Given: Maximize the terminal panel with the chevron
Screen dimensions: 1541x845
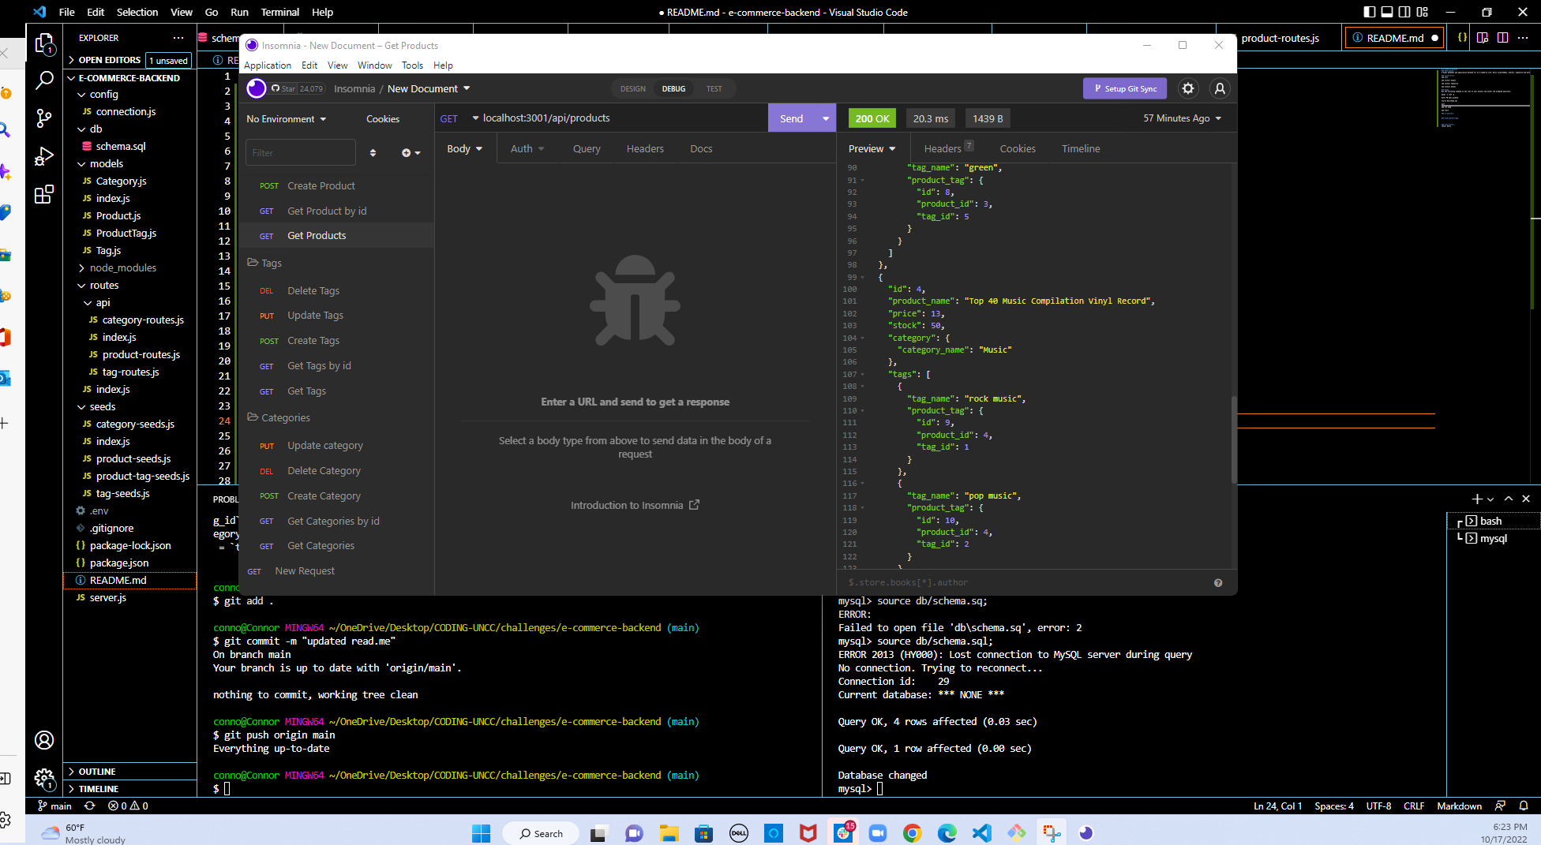Looking at the screenshot, I should 1509,499.
